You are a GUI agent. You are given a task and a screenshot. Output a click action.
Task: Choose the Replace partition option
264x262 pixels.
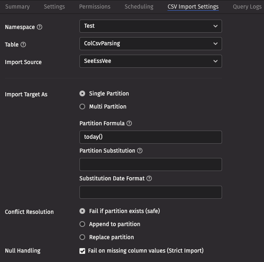[82, 237]
